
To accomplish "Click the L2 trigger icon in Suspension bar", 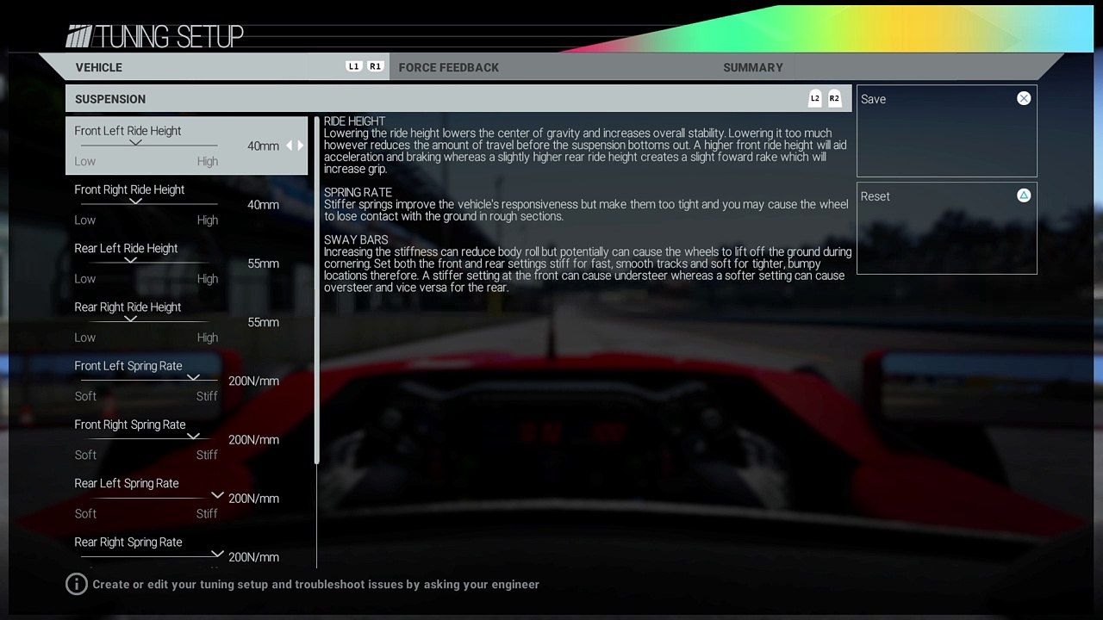I will coord(815,98).
